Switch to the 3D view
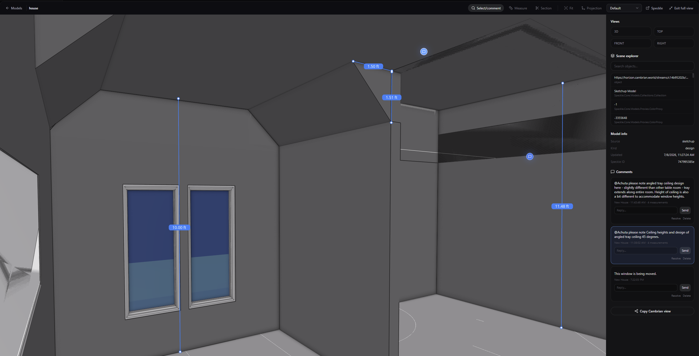 pos(631,31)
